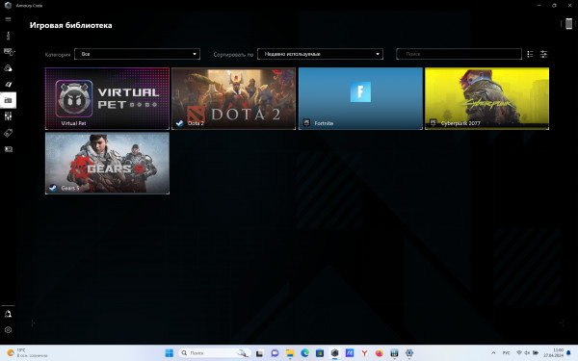Image resolution: width=578 pixels, height=361 pixels.
Task: Open Yandex Browser from the taskbar
Action: (364, 353)
